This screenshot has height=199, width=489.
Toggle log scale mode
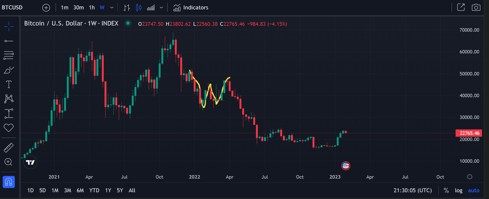tap(459, 190)
